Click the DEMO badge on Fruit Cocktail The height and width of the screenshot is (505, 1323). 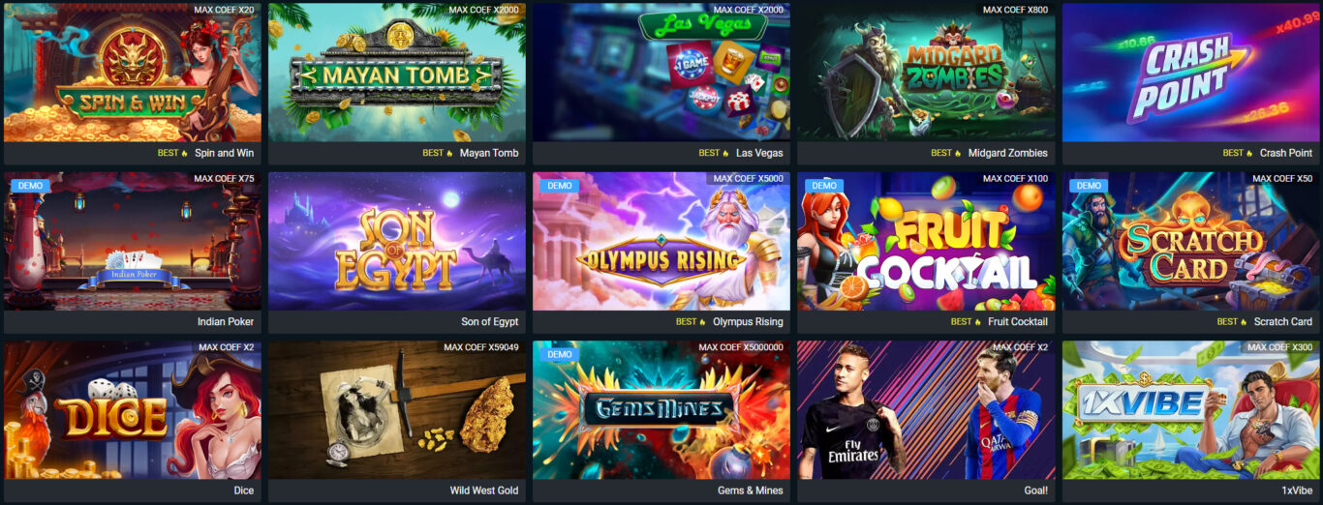point(824,186)
